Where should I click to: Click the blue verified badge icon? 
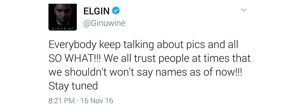click(115, 11)
